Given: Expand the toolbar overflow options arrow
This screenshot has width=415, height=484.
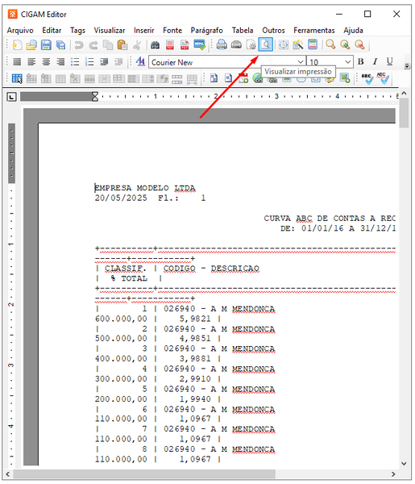Looking at the screenshot, I should coord(407,66).
